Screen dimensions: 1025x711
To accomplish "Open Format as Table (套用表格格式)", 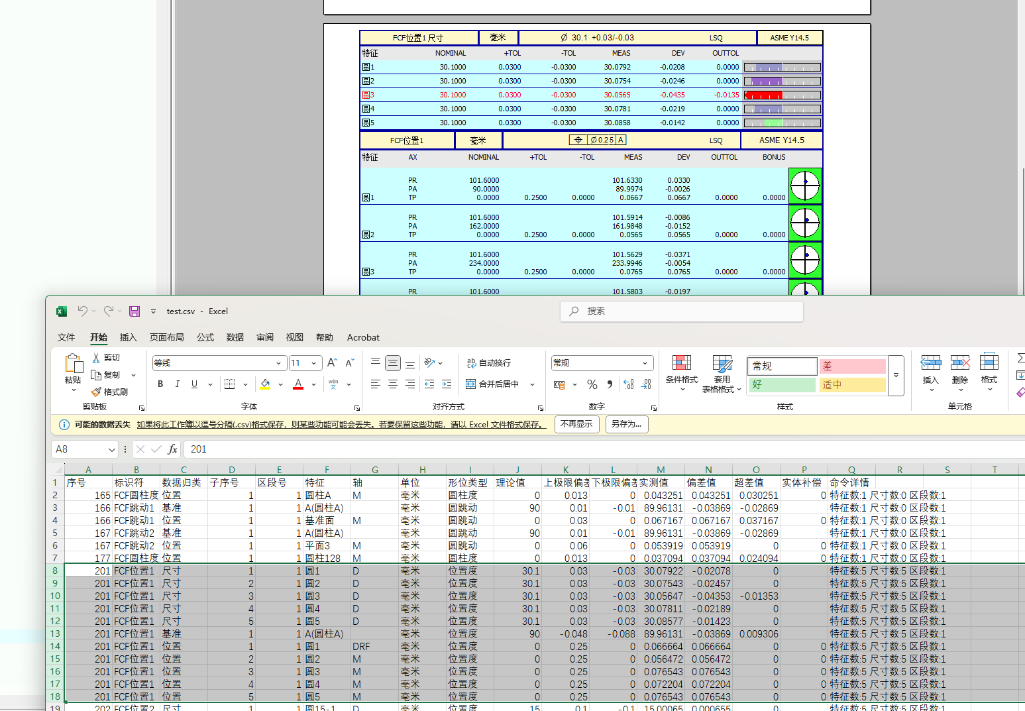I will [x=722, y=374].
